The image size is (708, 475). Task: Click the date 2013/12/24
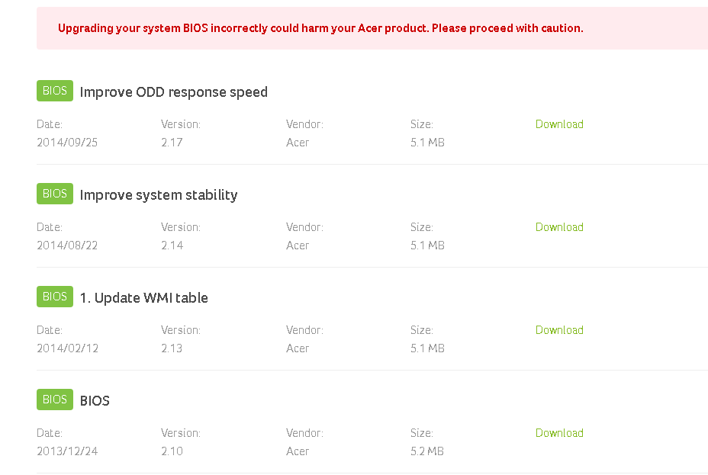tap(67, 451)
